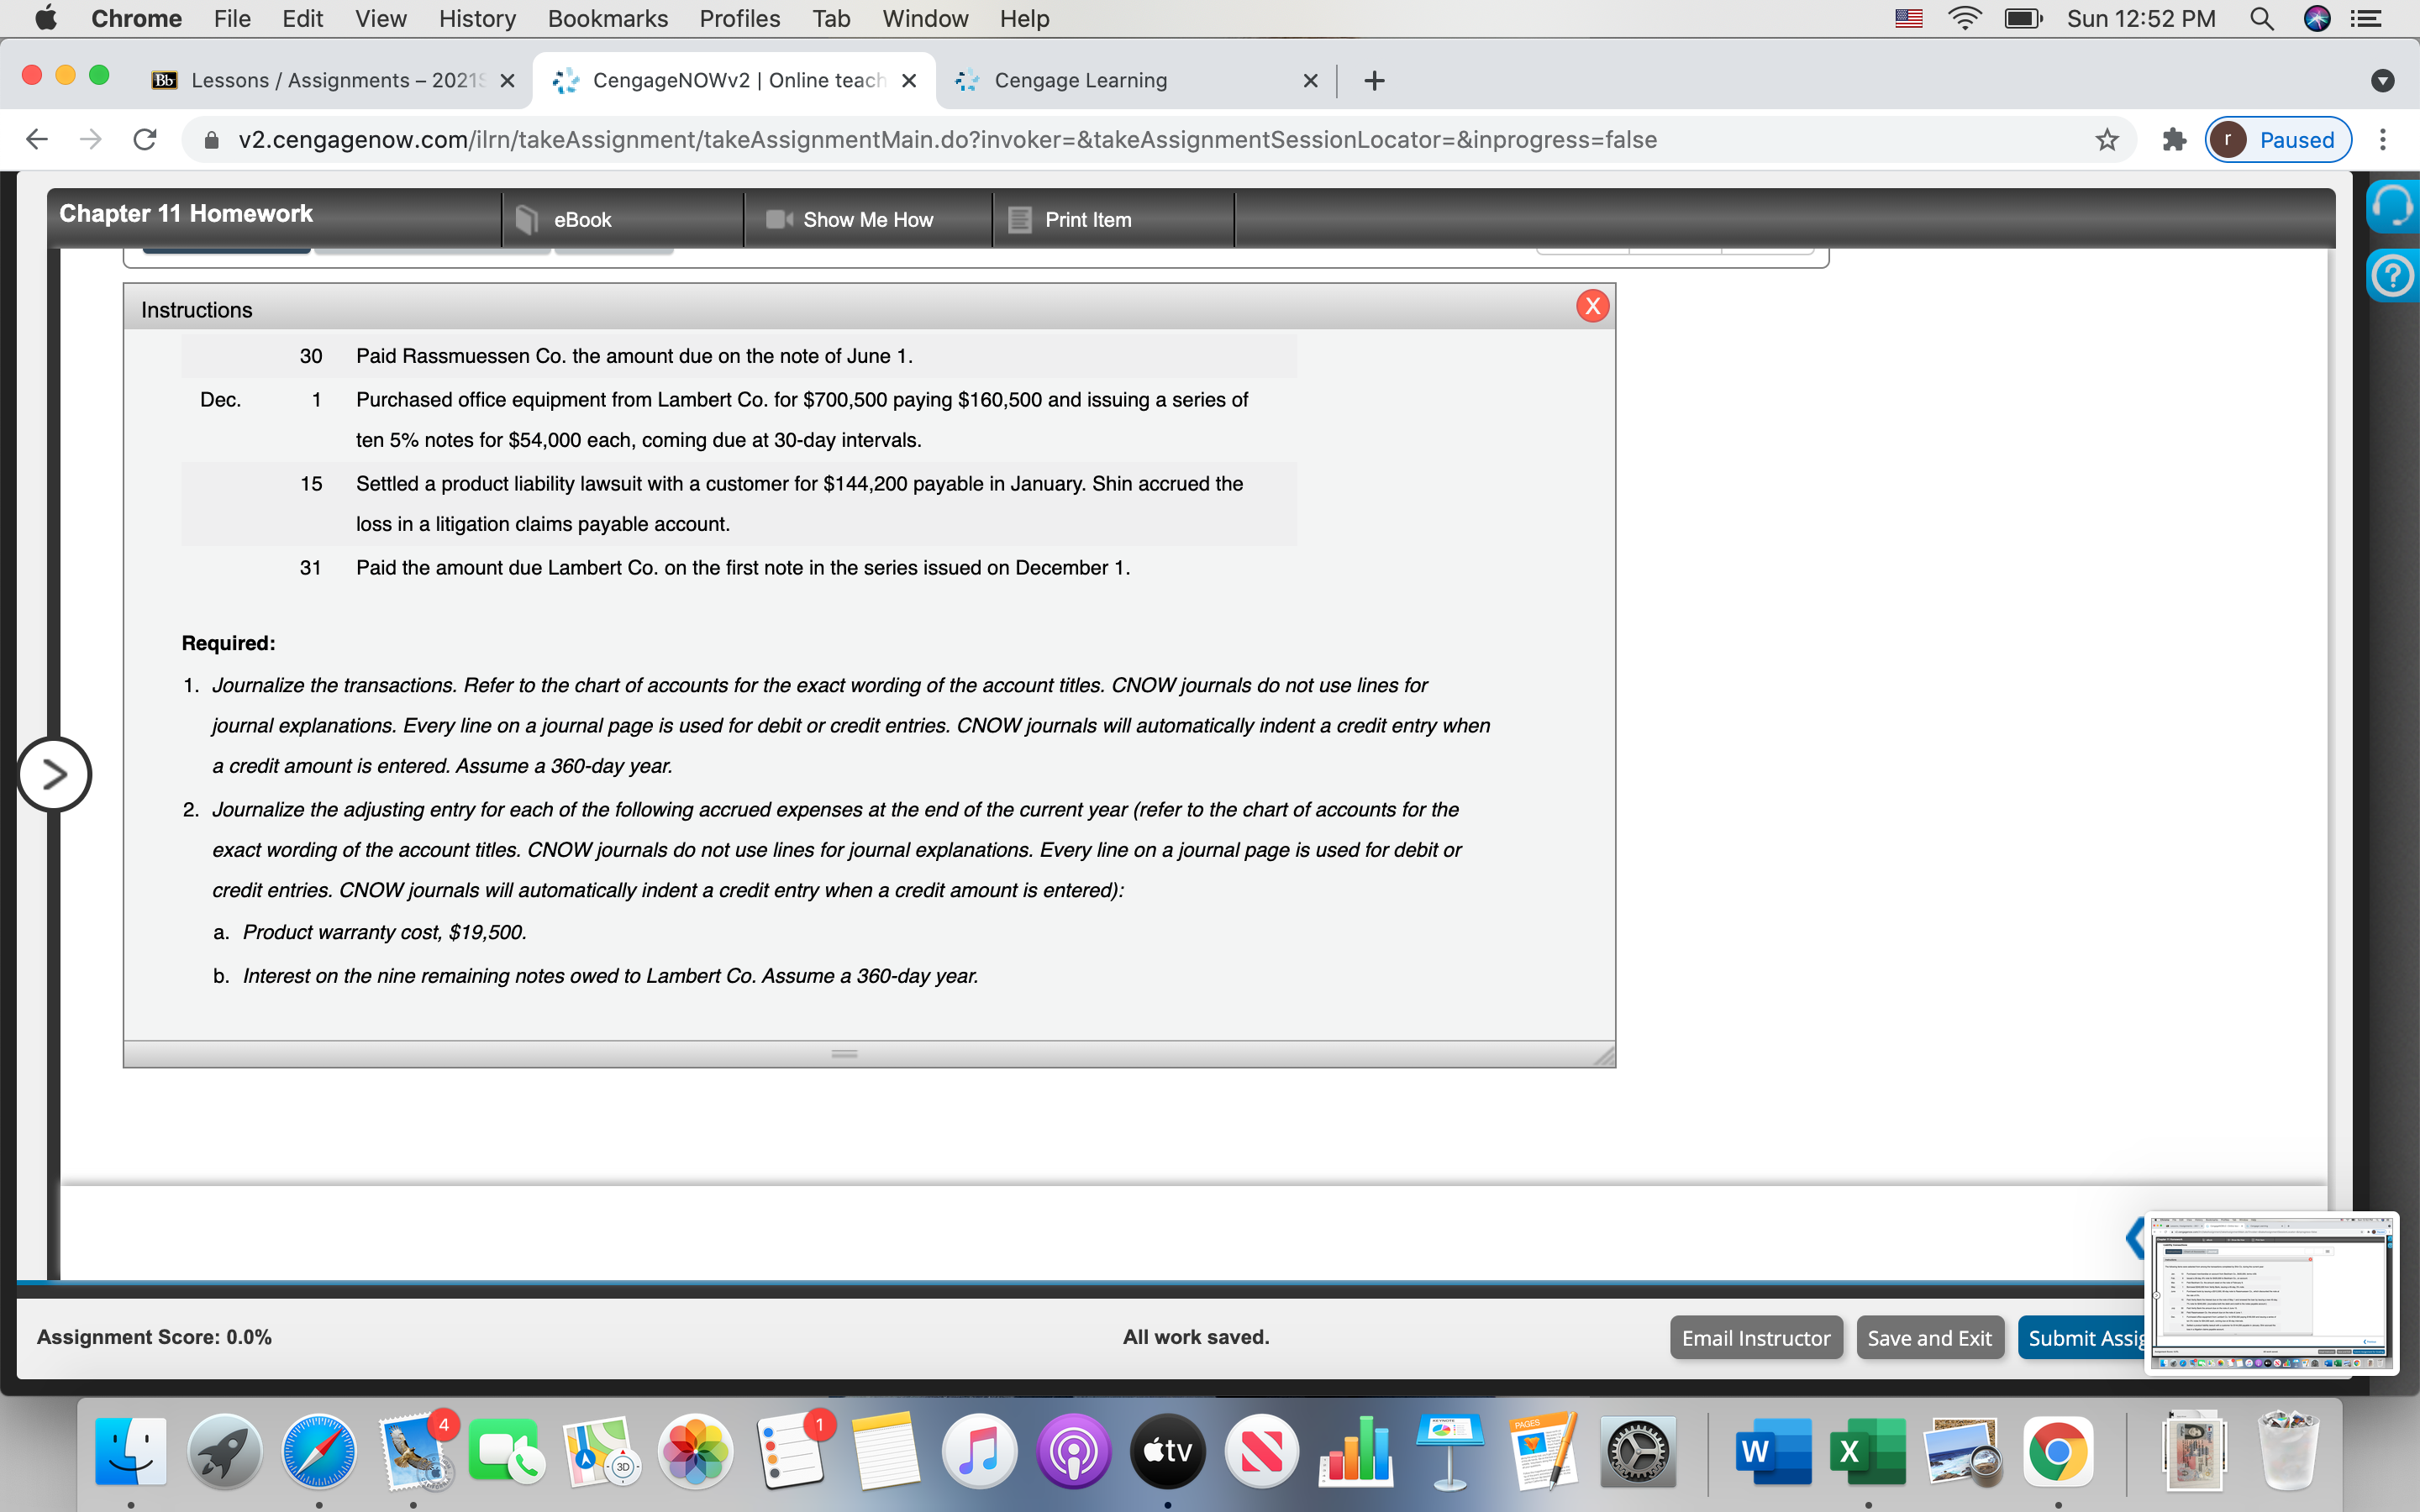Image resolution: width=2420 pixels, height=1512 pixels.
Task: Expand the collapsed side panel arrow
Action: [x=55, y=773]
